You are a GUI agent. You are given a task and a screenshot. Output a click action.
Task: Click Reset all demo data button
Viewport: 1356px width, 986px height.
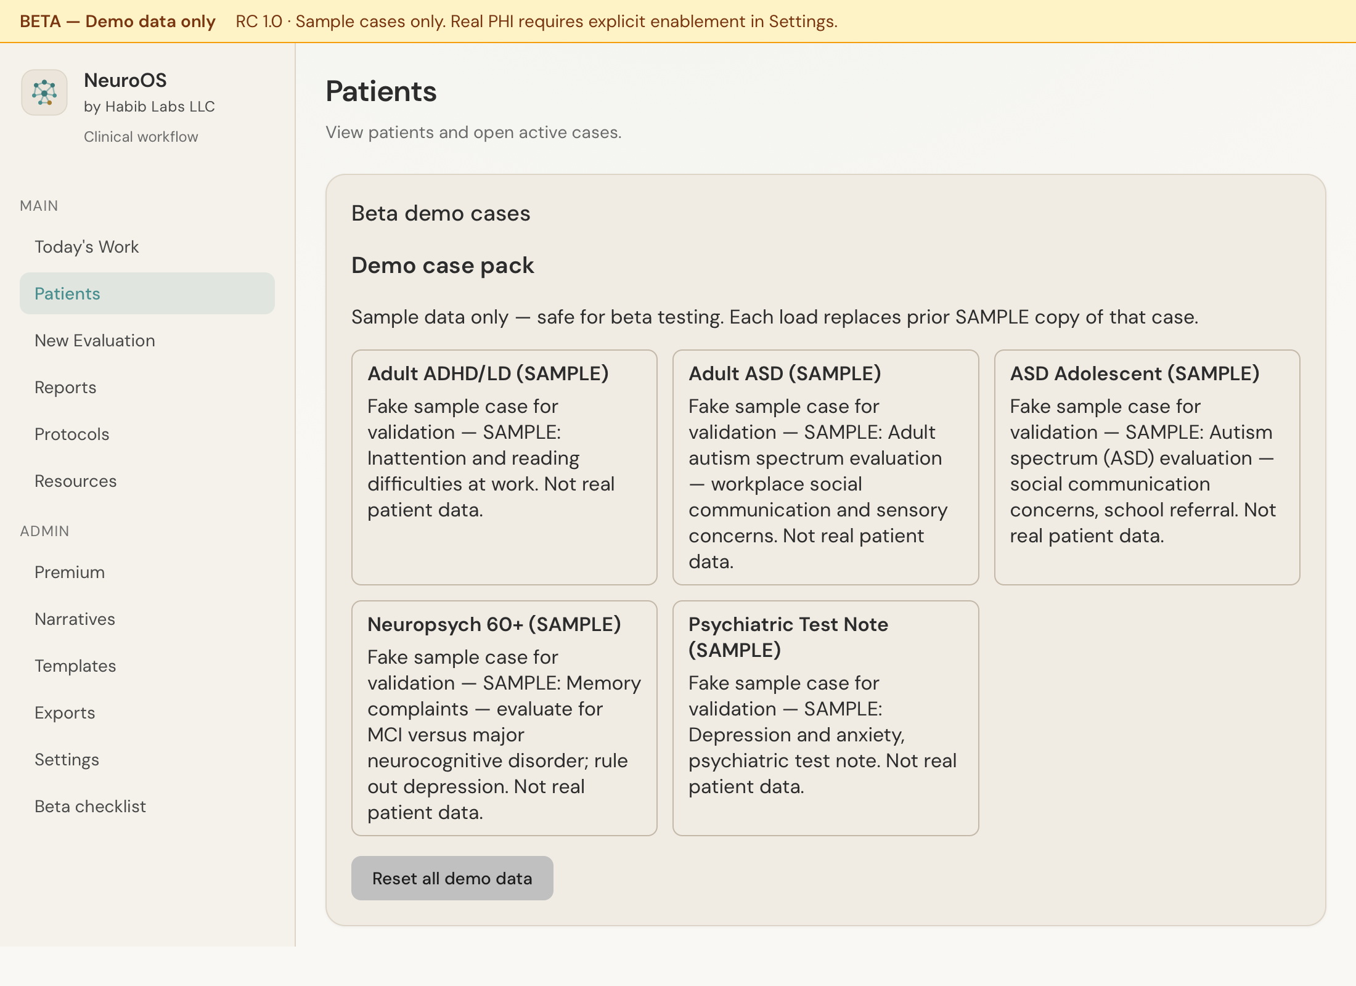[x=452, y=878]
